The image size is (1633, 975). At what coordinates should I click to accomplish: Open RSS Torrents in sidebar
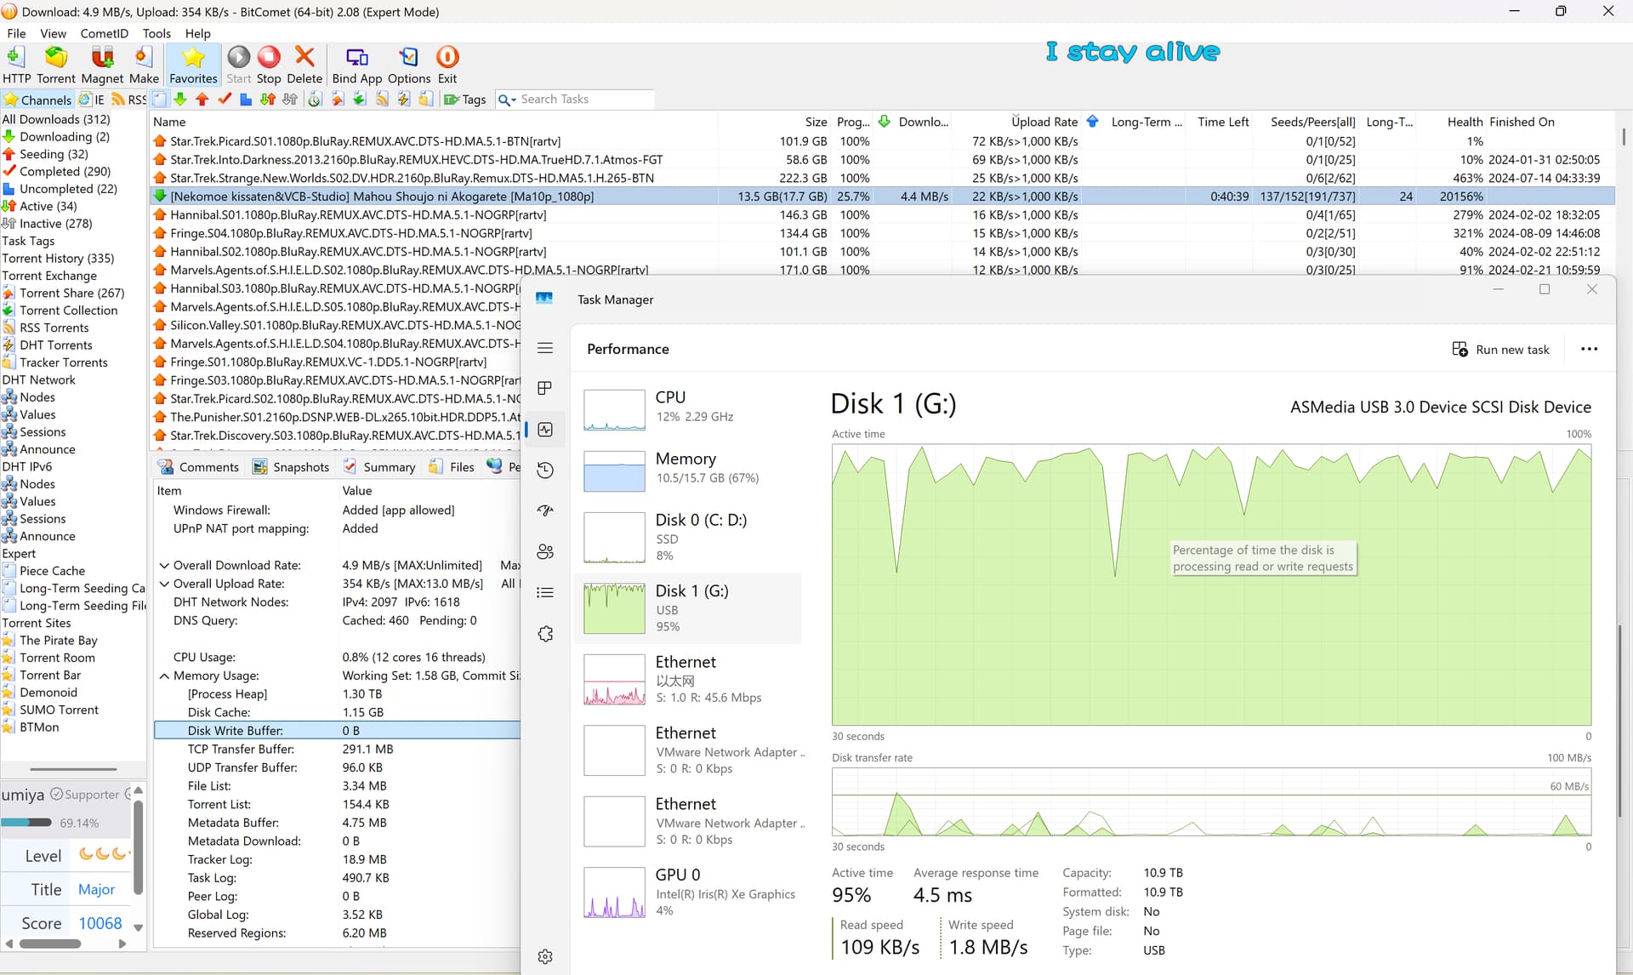coord(54,328)
